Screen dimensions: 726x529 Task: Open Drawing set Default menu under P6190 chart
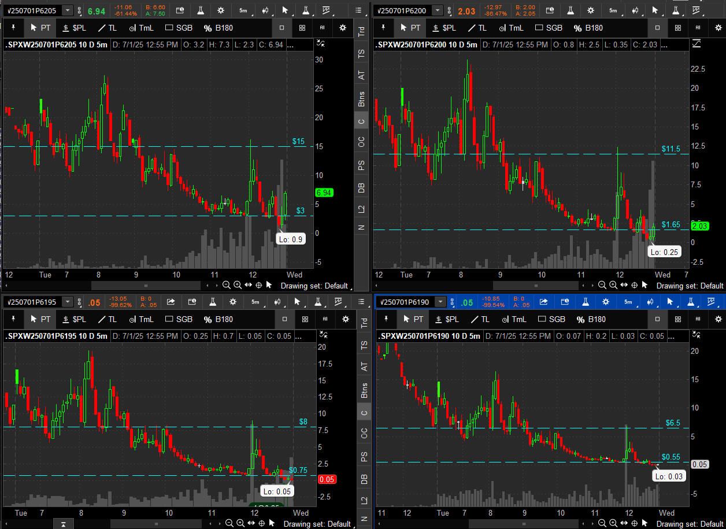coord(690,524)
